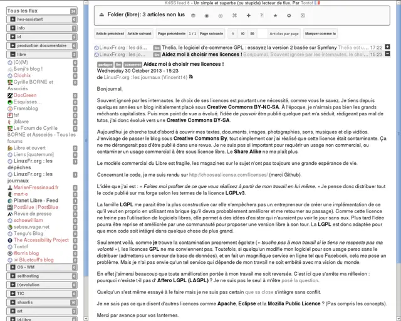Click the flower-shaped settings icon in the toolbar
The image size is (401, 321).
pyautogui.click(x=289, y=16)
